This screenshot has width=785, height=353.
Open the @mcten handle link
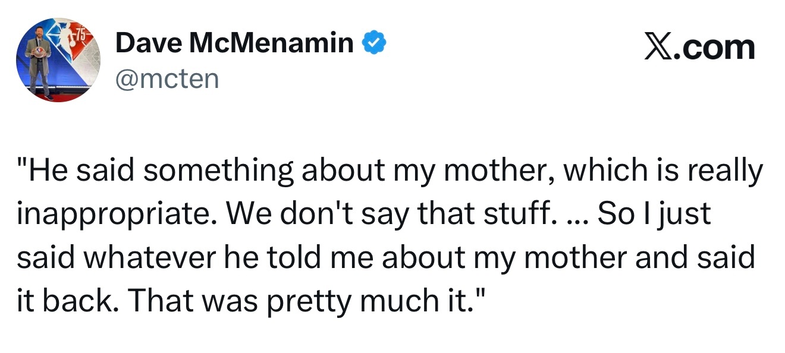tap(167, 78)
